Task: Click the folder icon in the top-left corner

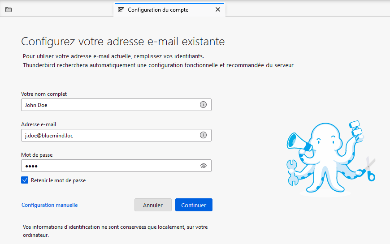Action: click(9, 9)
